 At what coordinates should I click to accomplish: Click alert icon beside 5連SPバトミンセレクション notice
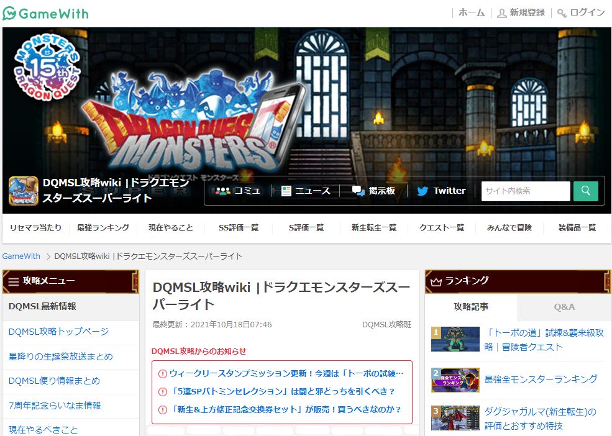click(162, 392)
